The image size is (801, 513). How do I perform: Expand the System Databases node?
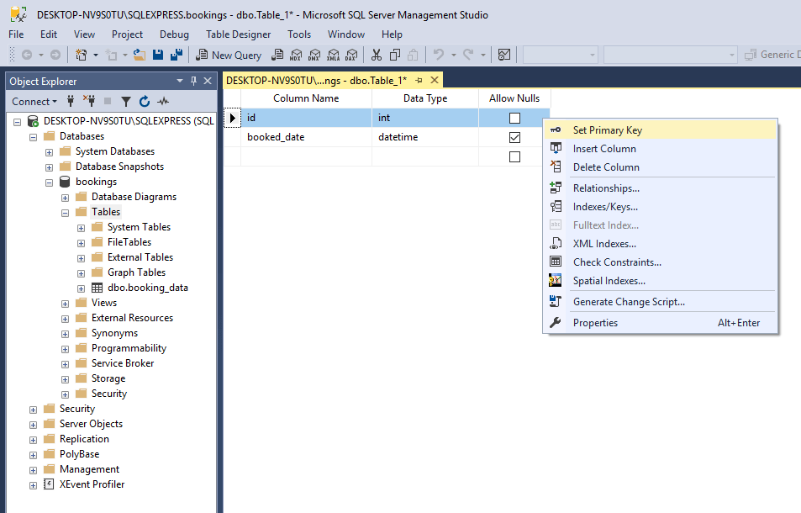[x=49, y=152]
